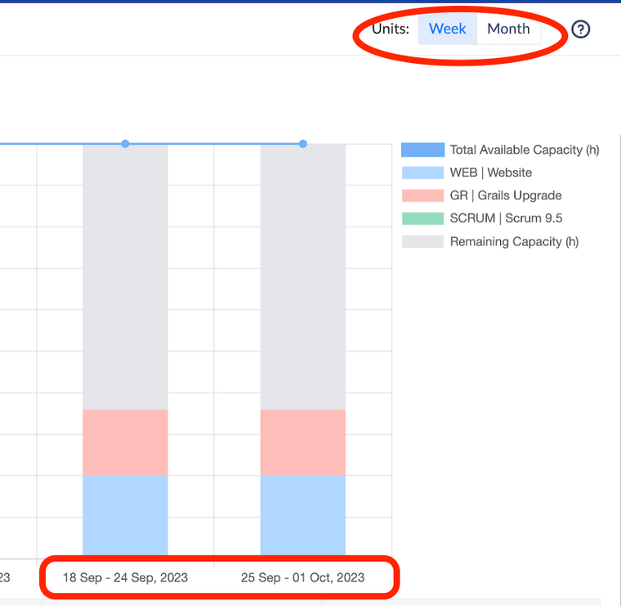Click the 'SCRUM | Scrum 9.5' legend label
Viewport: 621px width, 606px height.
coord(506,218)
